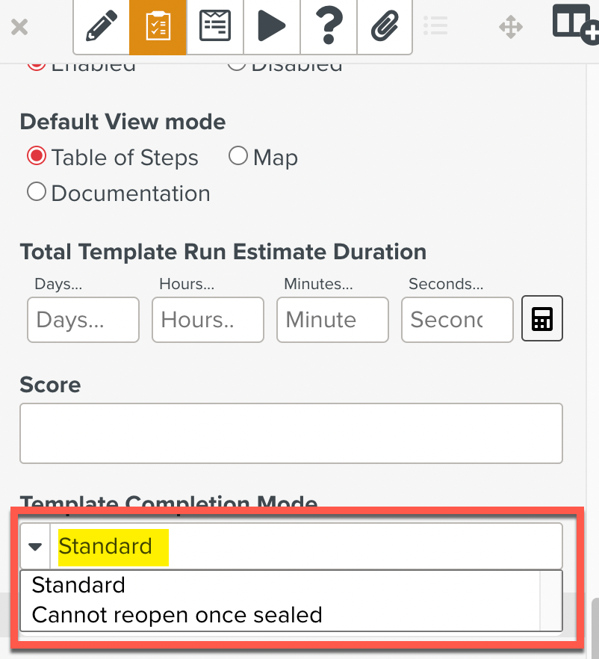The height and width of the screenshot is (659, 599).
Task: Close the panel with X icon
Action: coord(19,28)
